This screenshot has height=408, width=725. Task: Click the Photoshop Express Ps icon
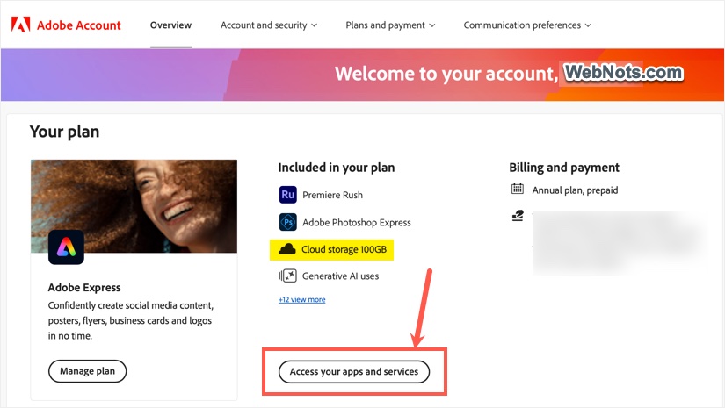coord(287,223)
